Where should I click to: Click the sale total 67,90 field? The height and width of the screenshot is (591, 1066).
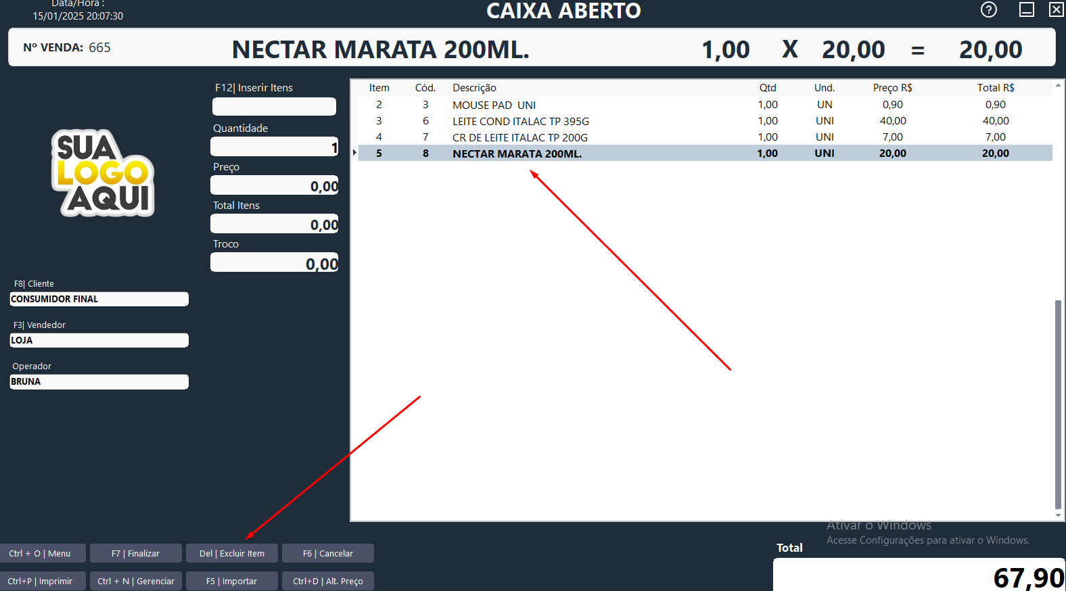[919, 575]
